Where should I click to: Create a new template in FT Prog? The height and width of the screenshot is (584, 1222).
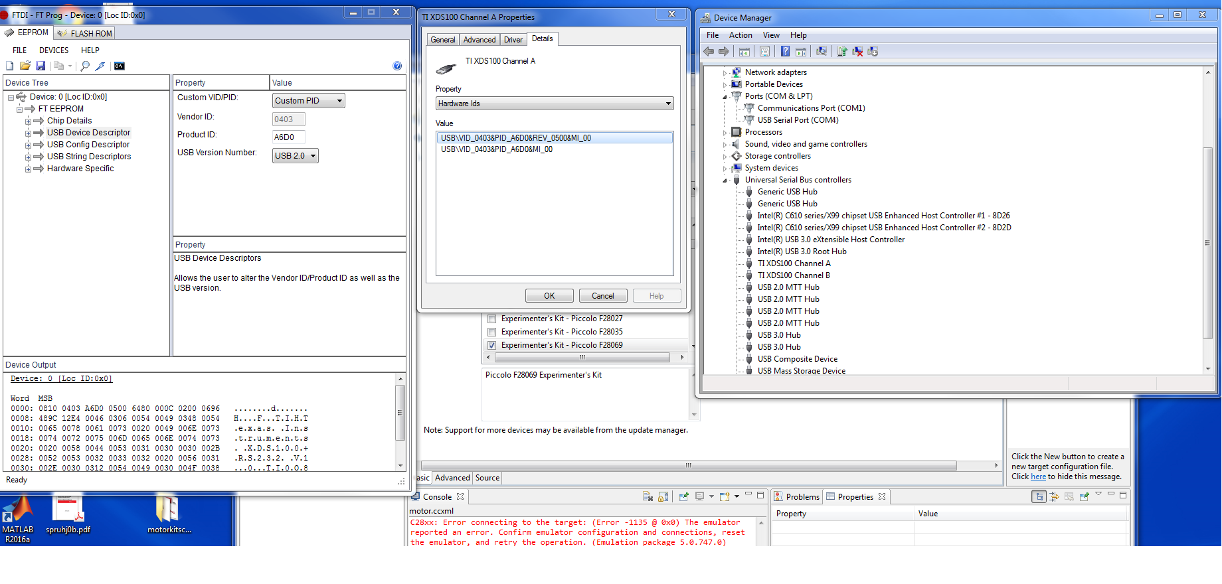click(9, 66)
